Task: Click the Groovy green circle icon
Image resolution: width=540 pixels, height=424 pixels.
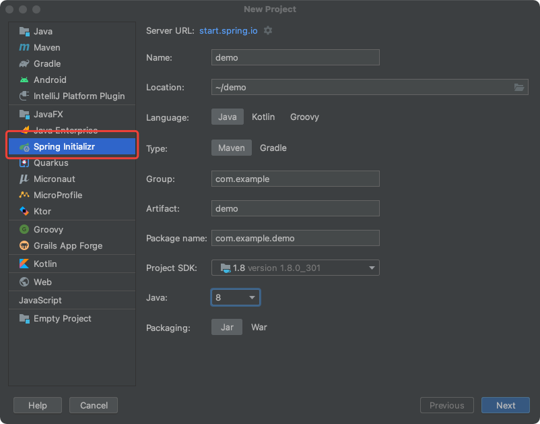Action: [x=24, y=229]
